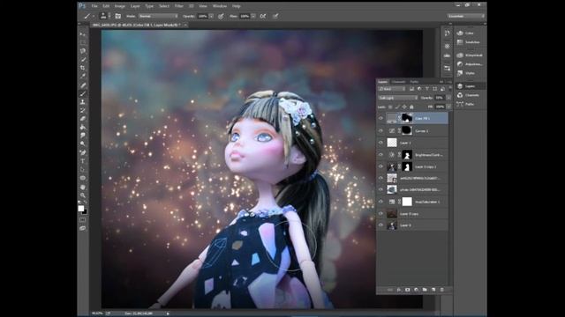Hide the Brightness/Contrast adjustment layer
The width and height of the screenshot is (565, 317).
click(380, 155)
